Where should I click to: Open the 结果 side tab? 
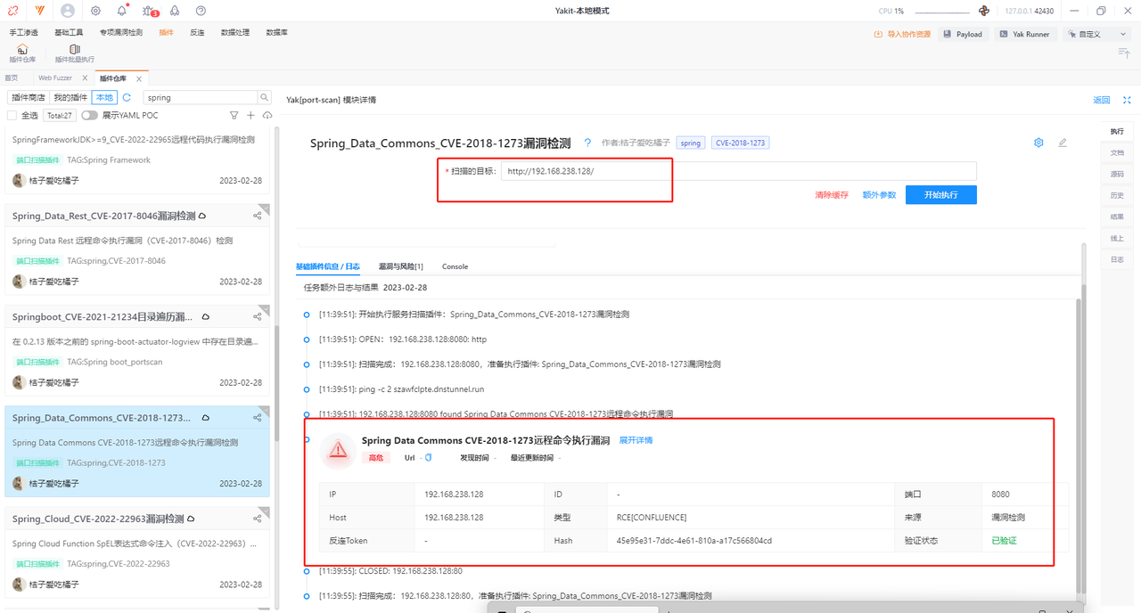coord(1117,217)
